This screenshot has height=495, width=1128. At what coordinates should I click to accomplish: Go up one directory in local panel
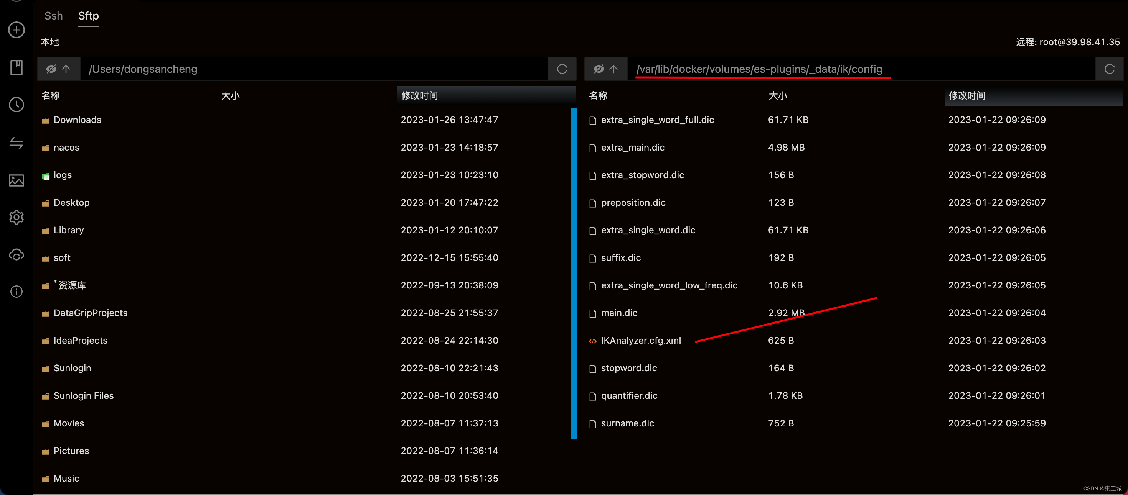click(66, 69)
